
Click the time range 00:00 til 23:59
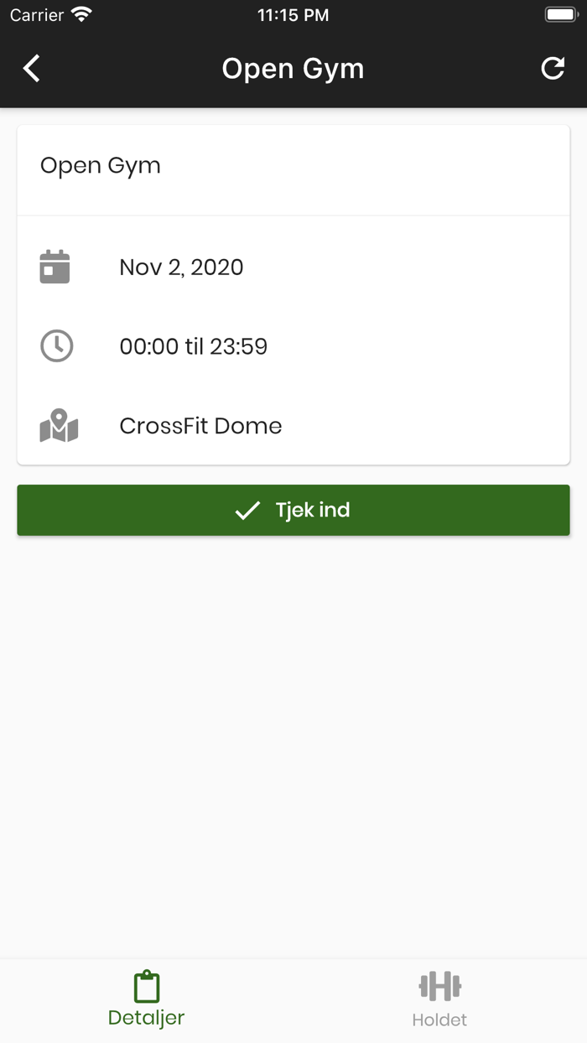tap(193, 345)
